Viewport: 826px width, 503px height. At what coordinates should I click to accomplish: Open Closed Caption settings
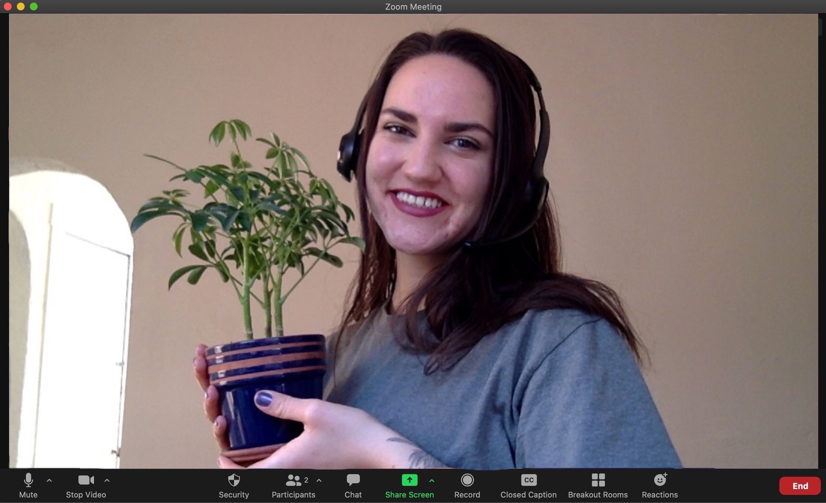point(528,485)
